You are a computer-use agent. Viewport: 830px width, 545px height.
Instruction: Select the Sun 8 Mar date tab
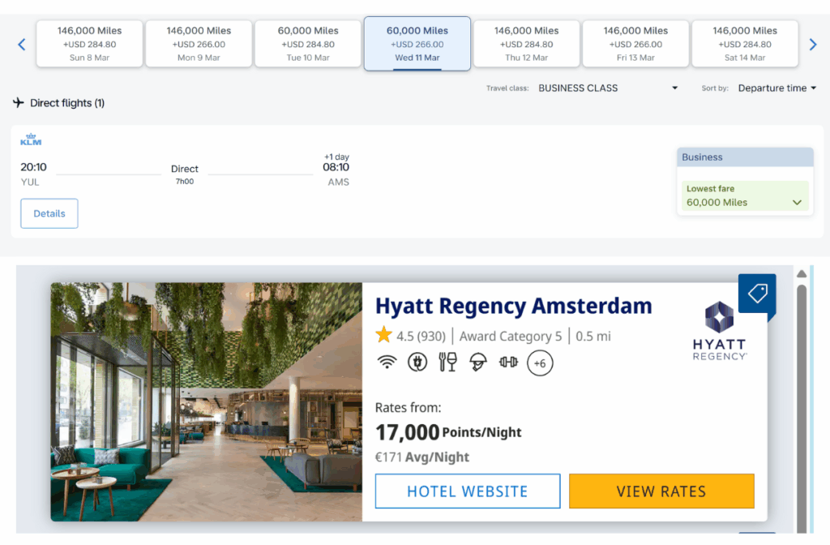89,44
